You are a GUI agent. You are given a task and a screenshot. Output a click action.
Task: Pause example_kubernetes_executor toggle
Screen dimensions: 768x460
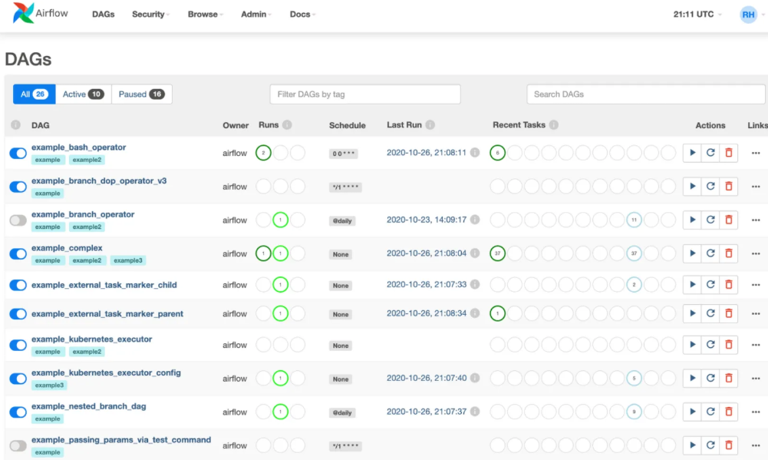click(18, 346)
